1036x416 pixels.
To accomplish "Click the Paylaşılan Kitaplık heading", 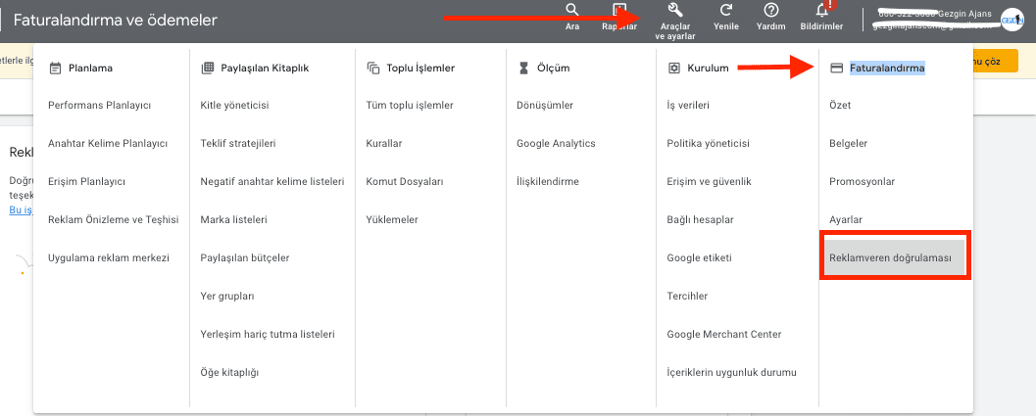I will pos(265,68).
